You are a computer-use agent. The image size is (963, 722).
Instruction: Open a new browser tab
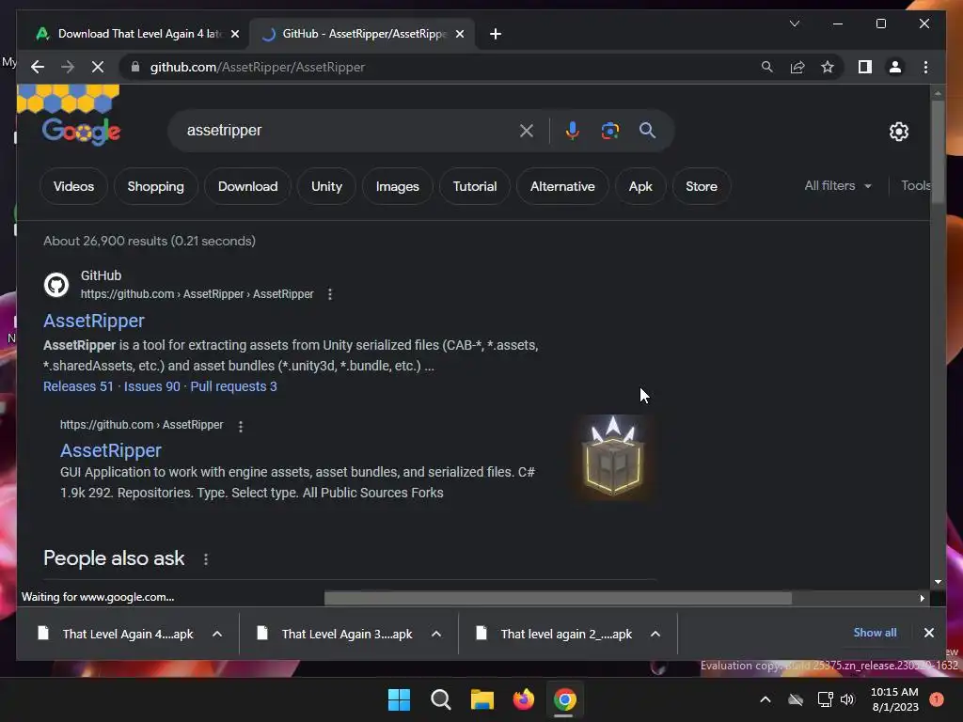tap(496, 34)
